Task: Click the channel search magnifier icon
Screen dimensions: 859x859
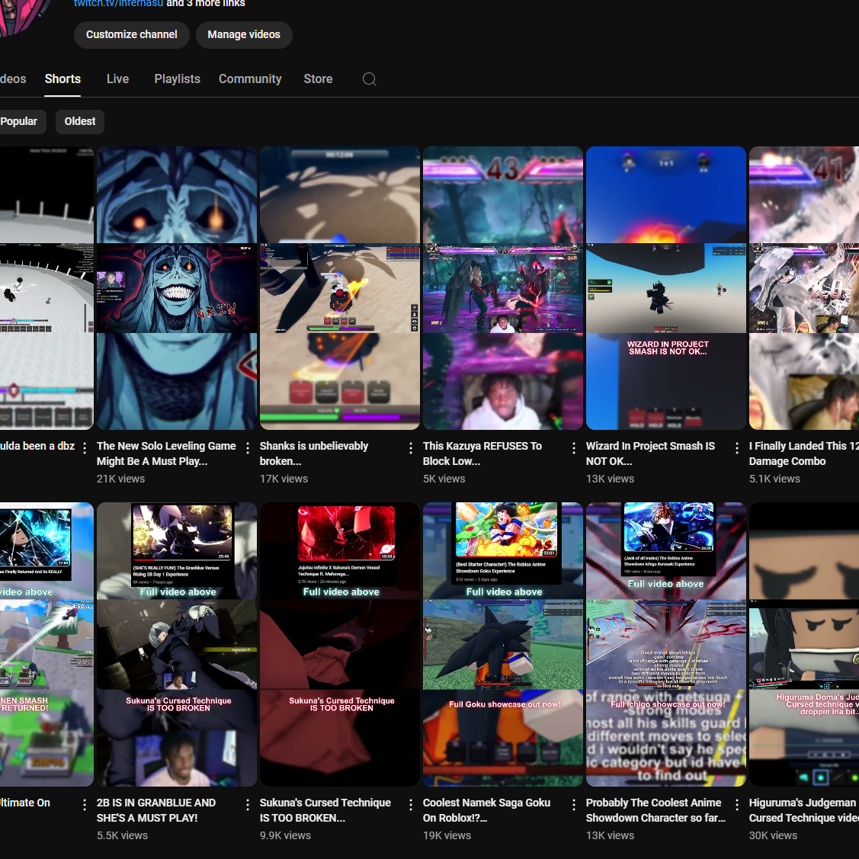Action: pyautogui.click(x=370, y=79)
